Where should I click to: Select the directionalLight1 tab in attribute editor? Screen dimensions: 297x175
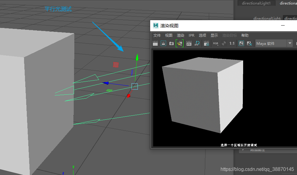point(256,3)
